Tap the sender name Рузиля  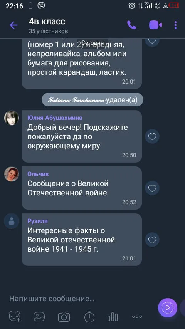click(x=38, y=221)
